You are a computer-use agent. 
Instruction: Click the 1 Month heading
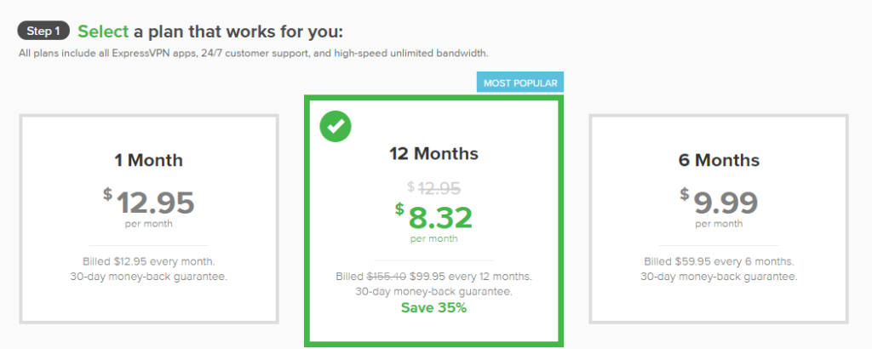149,160
